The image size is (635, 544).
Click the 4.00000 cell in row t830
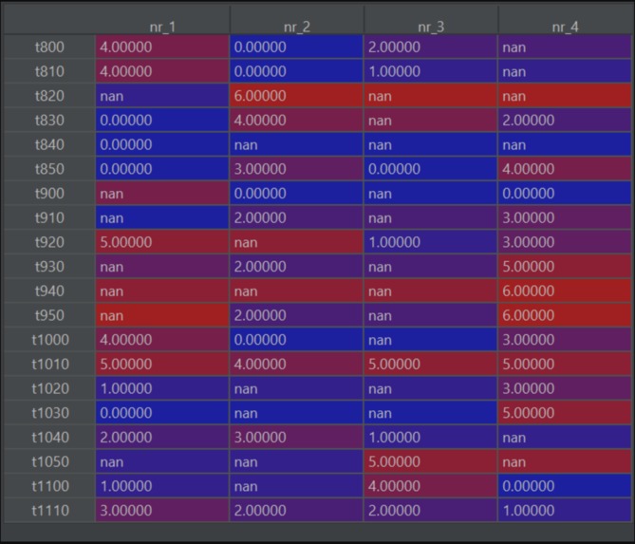(x=296, y=120)
